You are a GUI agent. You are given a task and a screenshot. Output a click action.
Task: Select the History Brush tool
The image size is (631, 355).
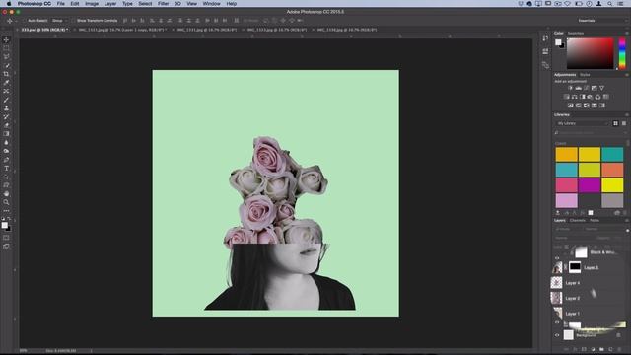click(x=6, y=116)
